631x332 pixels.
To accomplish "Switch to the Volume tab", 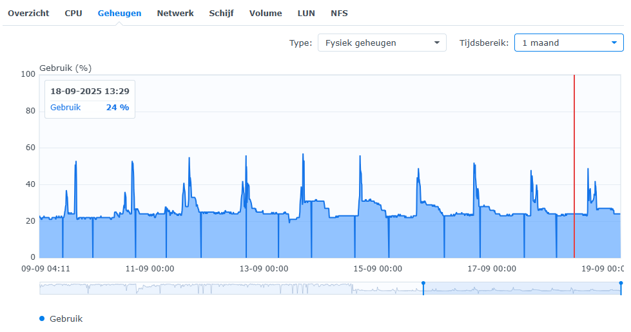I will coord(266,14).
